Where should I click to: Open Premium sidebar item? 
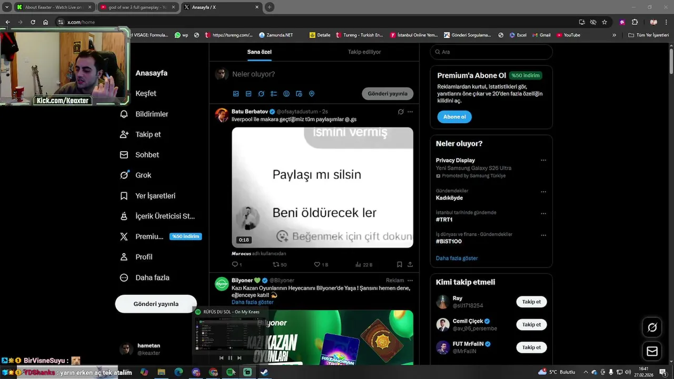[x=161, y=236]
